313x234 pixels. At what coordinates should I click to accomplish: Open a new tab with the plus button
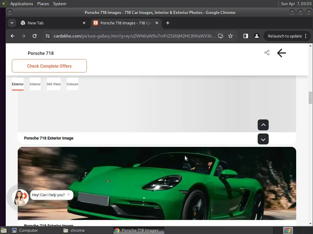coord(168,23)
